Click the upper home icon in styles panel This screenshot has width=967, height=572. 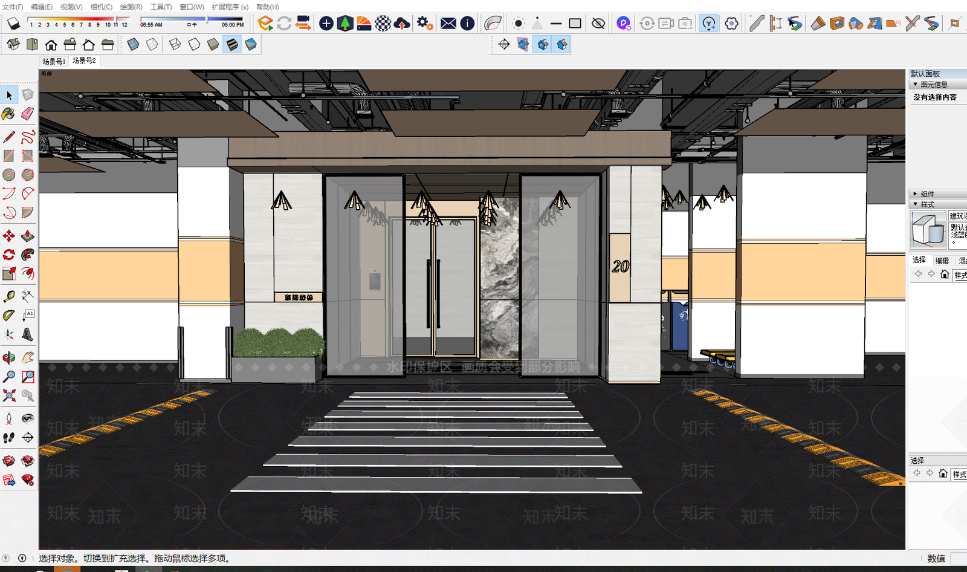pyautogui.click(x=945, y=275)
